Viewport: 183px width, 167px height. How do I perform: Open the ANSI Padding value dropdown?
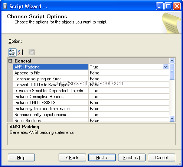pos(166,67)
